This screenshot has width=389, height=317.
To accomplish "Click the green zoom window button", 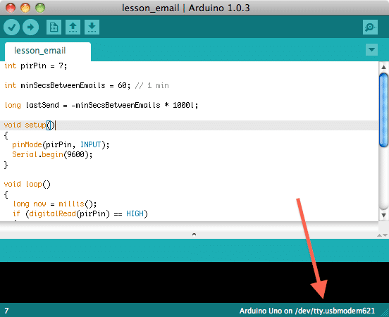I will (40, 8).
